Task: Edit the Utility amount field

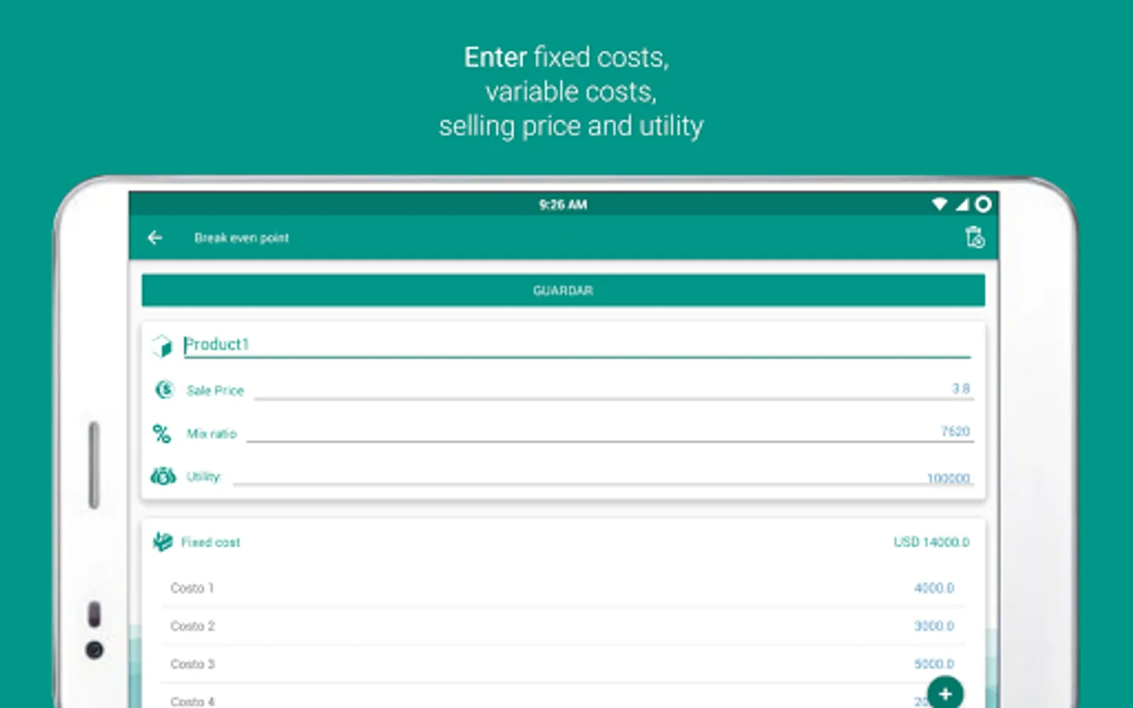Action: [603, 477]
